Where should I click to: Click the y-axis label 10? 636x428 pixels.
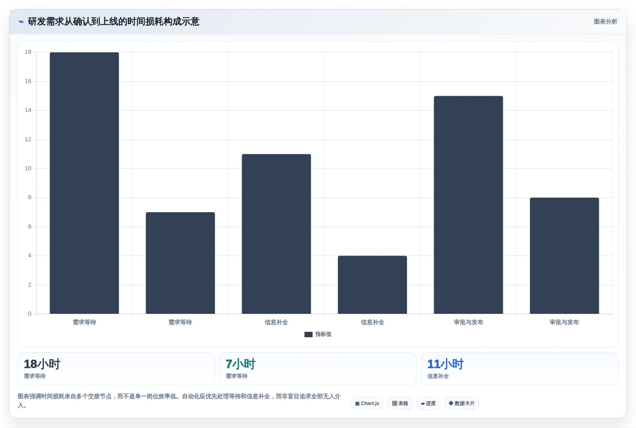(28, 168)
